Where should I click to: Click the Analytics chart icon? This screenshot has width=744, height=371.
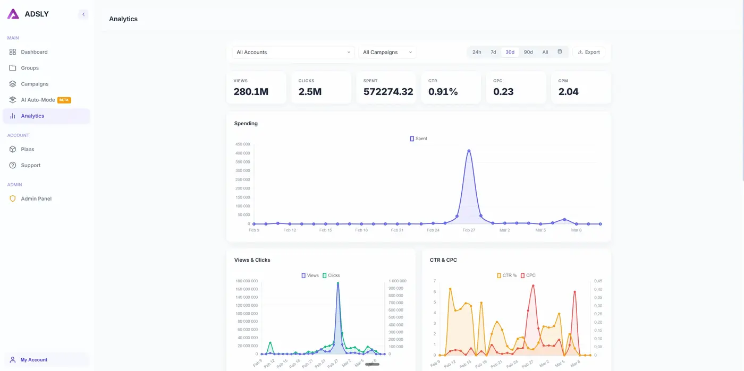[13, 116]
